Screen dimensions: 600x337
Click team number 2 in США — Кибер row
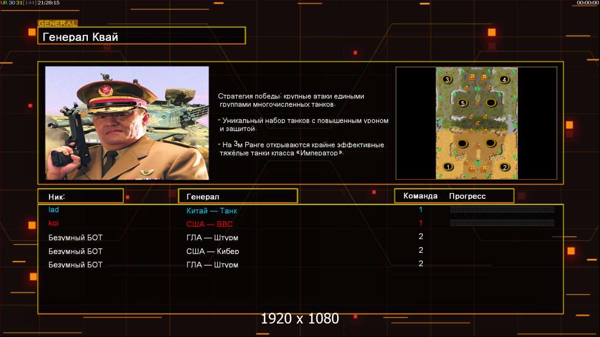point(420,250)
